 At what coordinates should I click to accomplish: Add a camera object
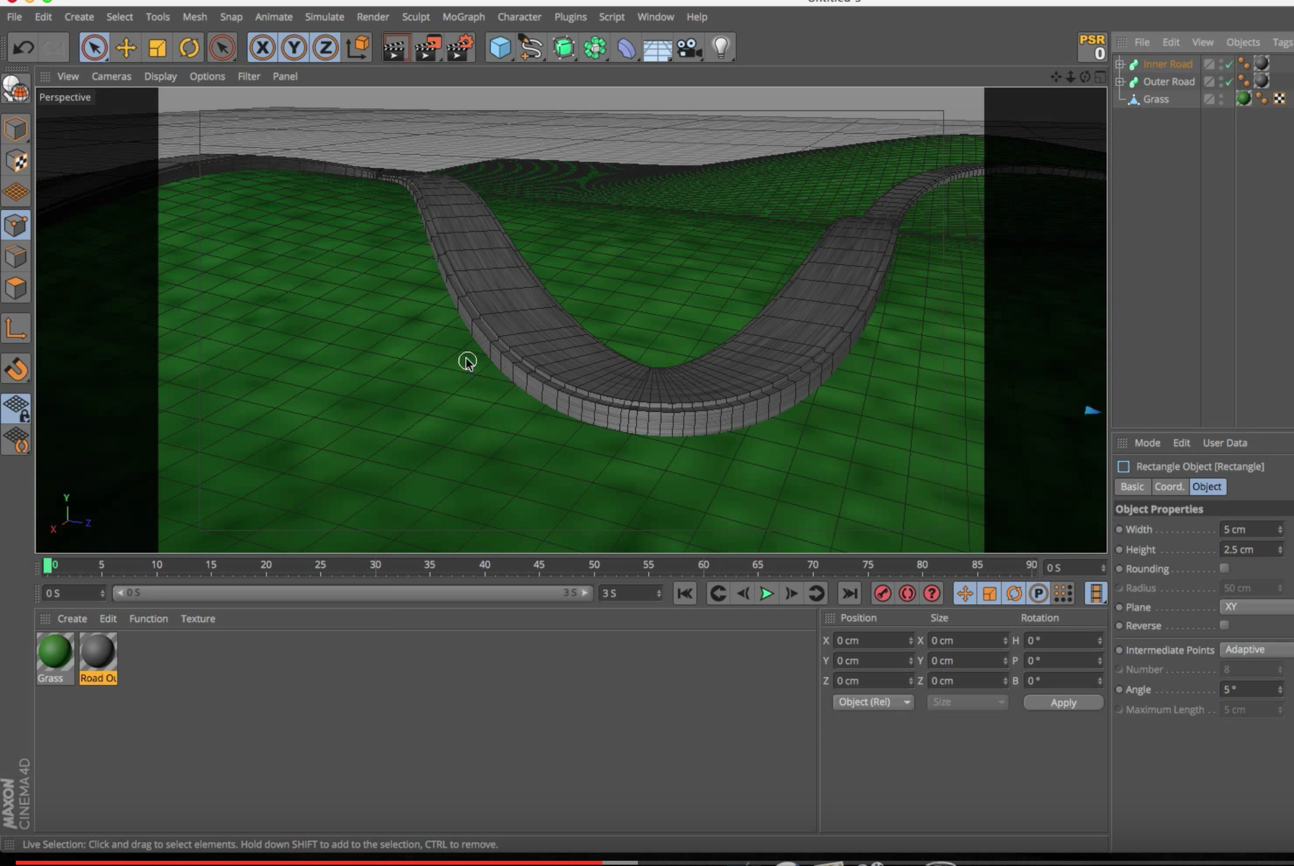pos(689,47)
